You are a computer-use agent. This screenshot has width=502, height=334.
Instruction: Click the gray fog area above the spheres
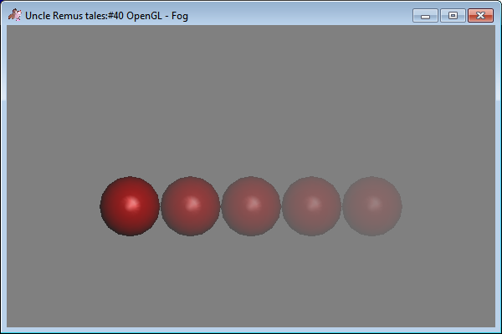click(251, 100)
